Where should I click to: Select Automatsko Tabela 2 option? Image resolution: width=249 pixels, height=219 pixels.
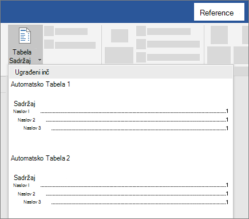40,158
